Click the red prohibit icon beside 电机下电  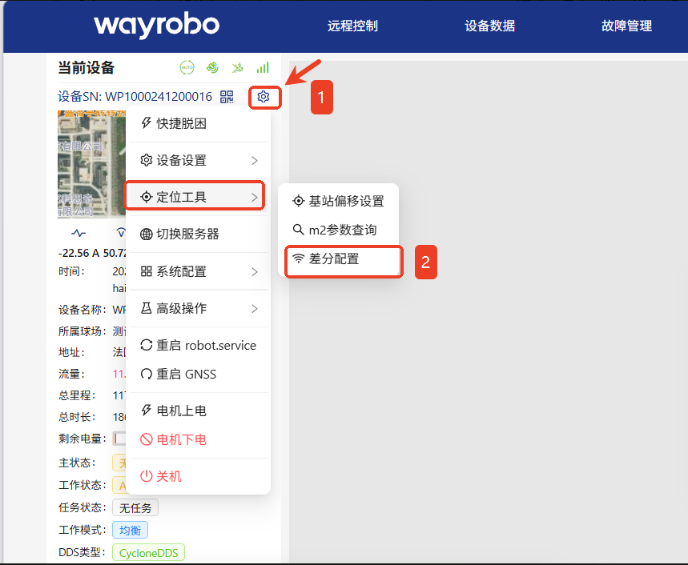coord(146,439)
